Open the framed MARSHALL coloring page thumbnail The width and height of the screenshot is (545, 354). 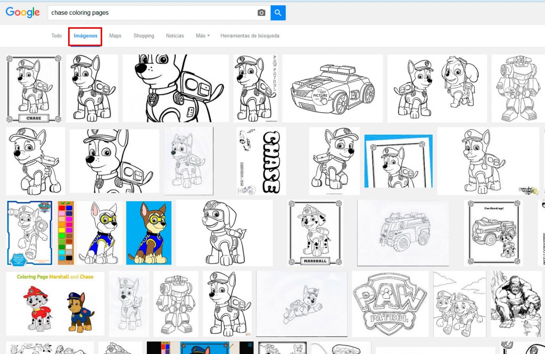pyautogui.click(x=315, y=233)
